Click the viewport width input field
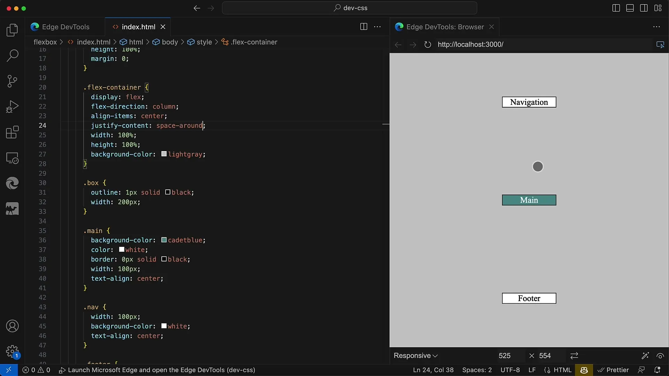 point(503,355)
